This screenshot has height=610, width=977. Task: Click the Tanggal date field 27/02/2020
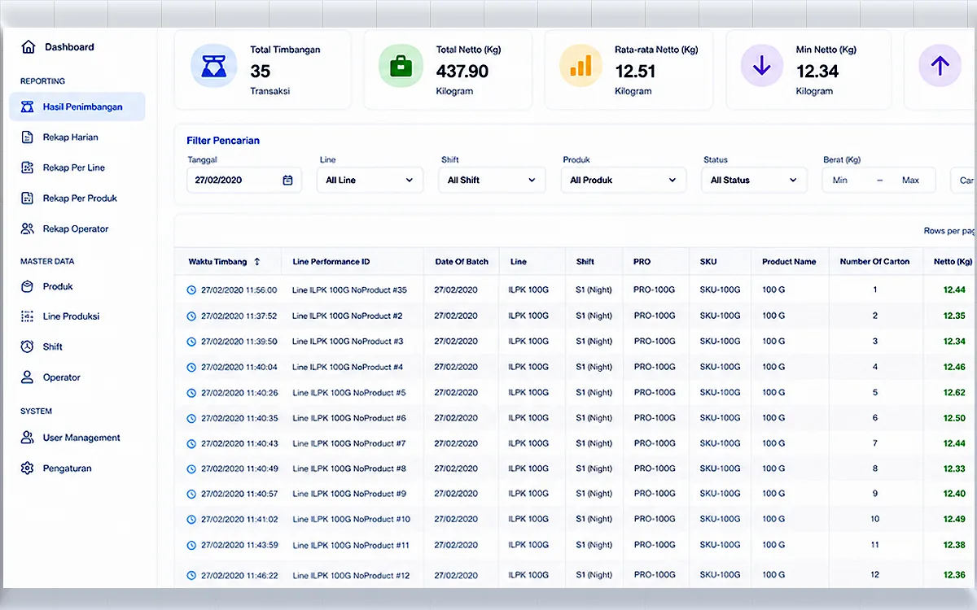click(x=244, y=180)
